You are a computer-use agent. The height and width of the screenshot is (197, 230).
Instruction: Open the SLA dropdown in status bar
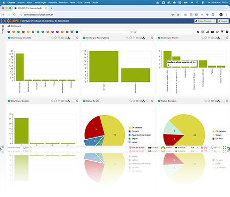point(194,147)
